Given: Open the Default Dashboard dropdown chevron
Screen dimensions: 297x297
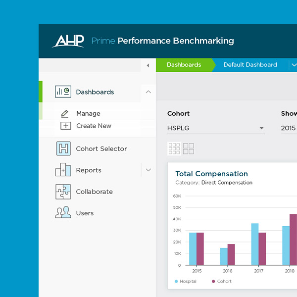Looking at the screenshot, I should click(294, 65).
